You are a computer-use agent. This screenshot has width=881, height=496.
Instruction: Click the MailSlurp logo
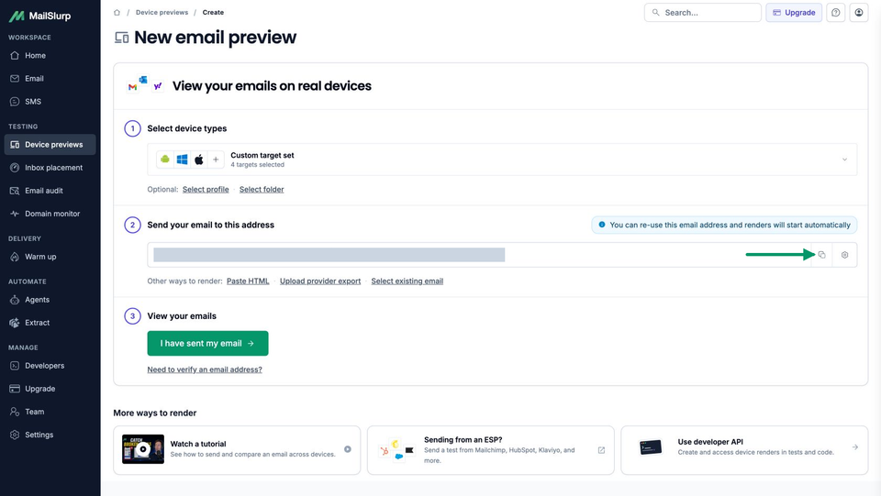coord(39,16)
